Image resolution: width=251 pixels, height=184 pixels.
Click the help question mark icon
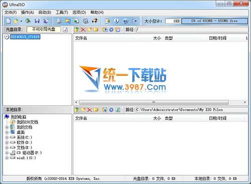[x=125, y=21]
